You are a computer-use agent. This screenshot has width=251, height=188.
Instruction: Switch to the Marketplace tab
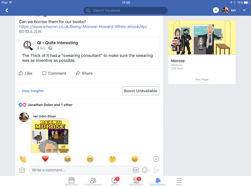(137, 181)
